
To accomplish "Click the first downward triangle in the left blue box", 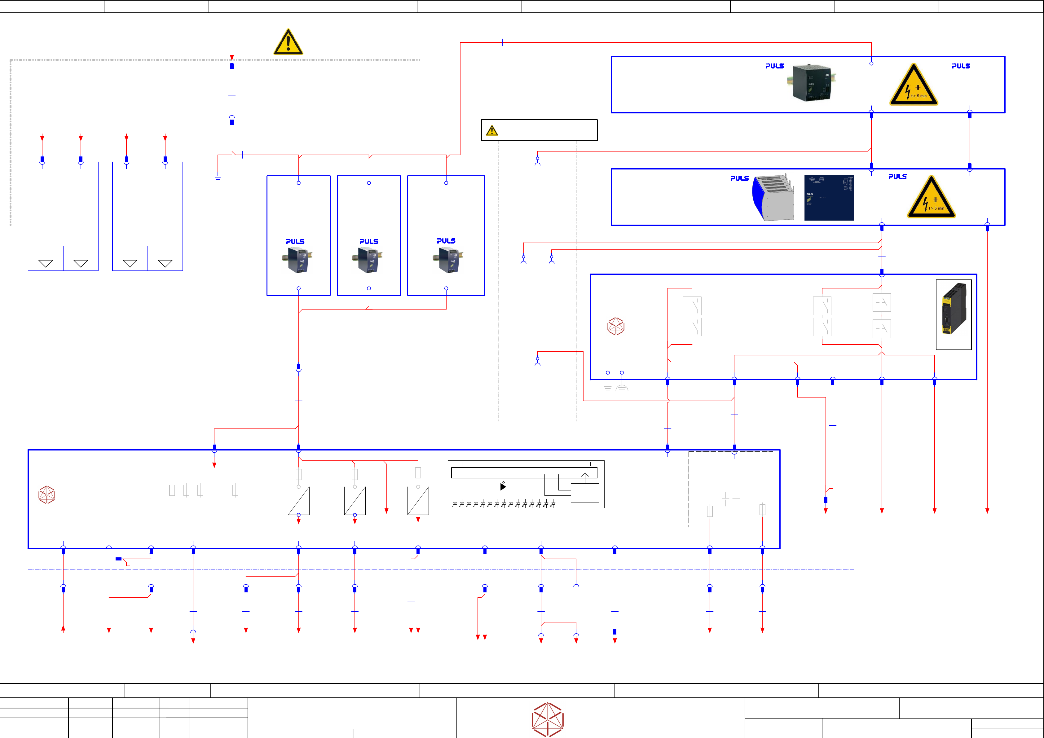I will [46, 263].
